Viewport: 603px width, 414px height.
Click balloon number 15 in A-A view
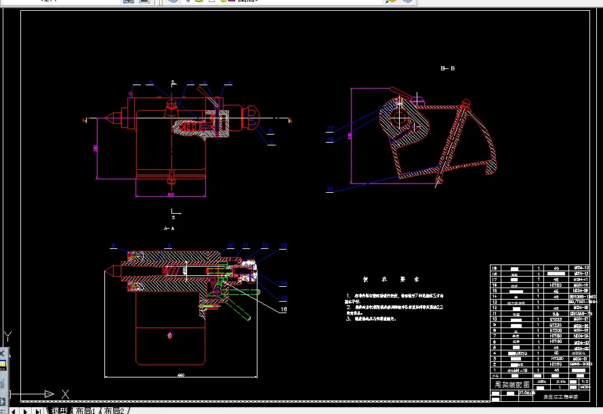click(x=284, y=298)
